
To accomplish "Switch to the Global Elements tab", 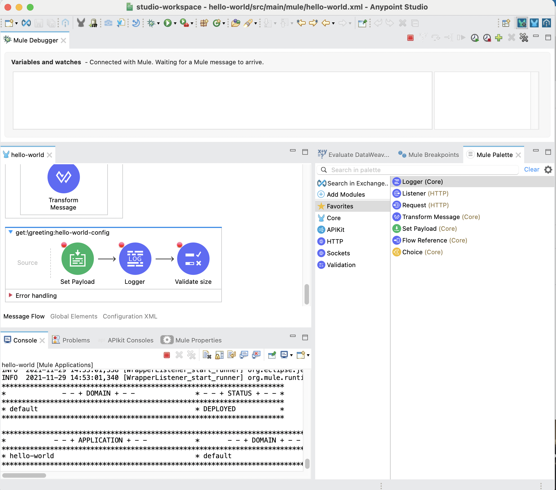I will (73, 317).
